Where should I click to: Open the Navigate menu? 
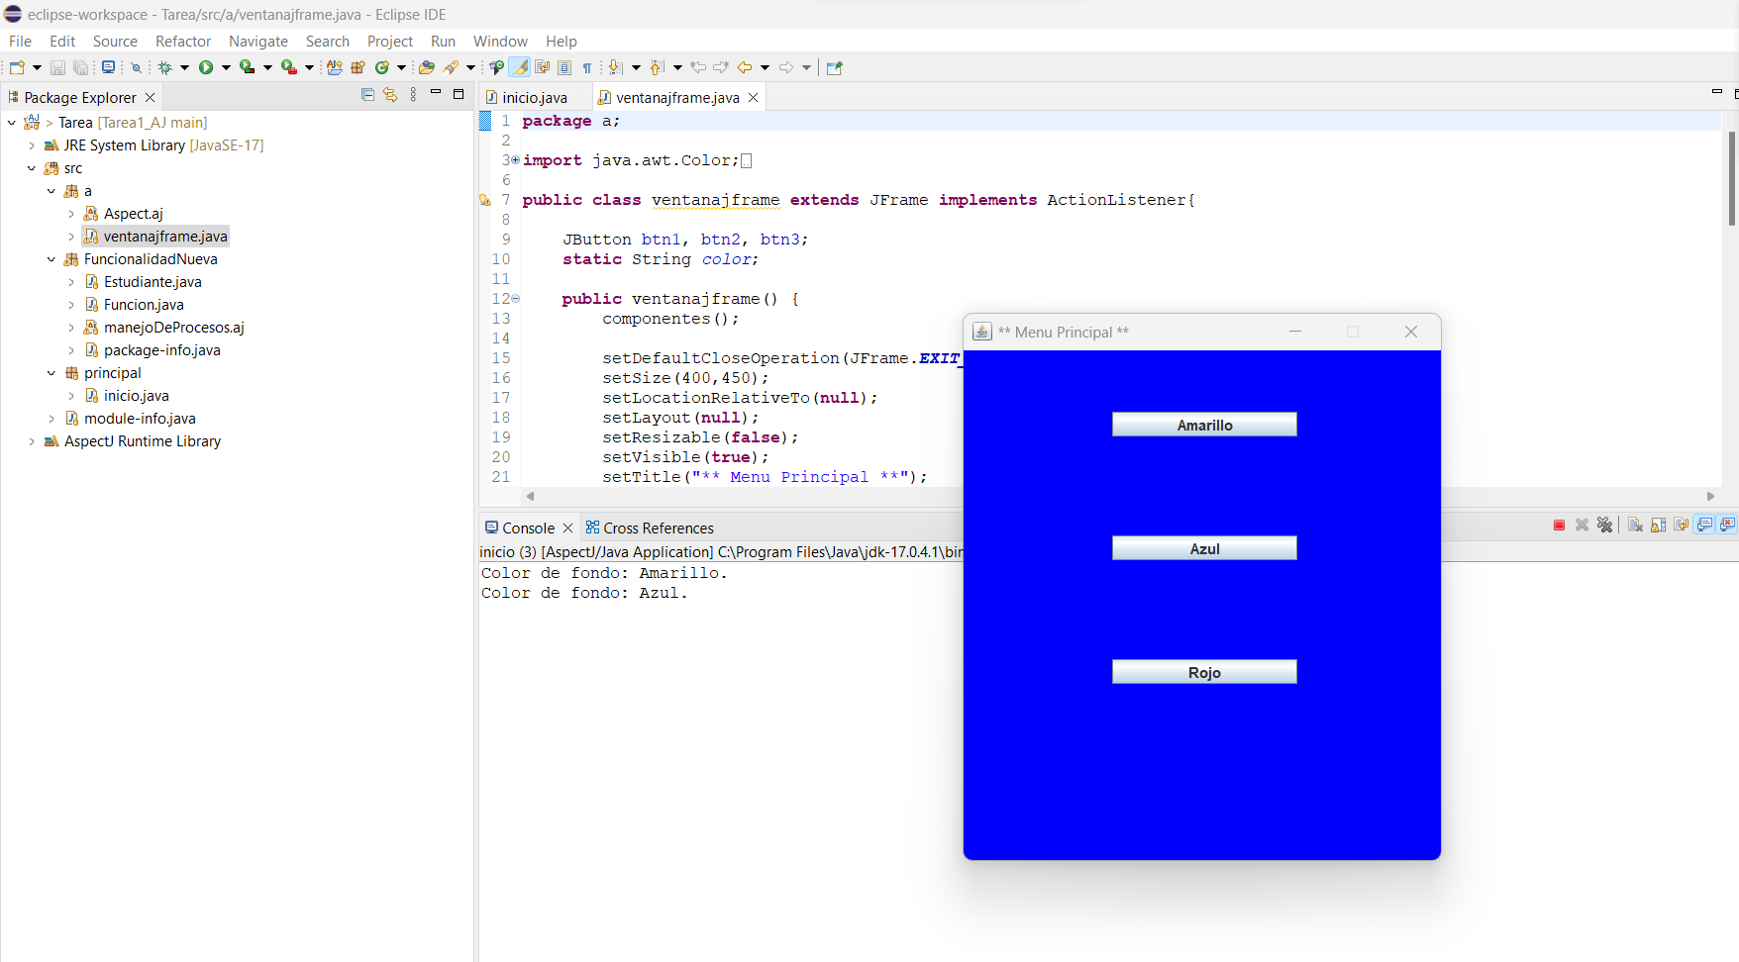pyautogui.click(x=257, y=42)
